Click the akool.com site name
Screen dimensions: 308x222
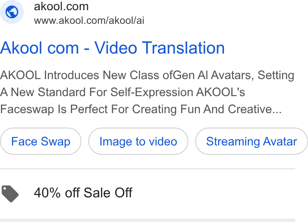click(x=61, y=6)
